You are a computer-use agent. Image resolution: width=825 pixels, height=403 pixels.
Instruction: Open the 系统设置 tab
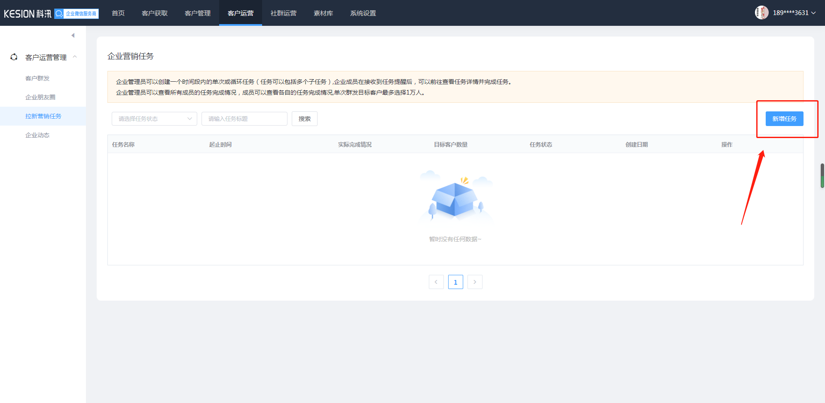point(363,13)
